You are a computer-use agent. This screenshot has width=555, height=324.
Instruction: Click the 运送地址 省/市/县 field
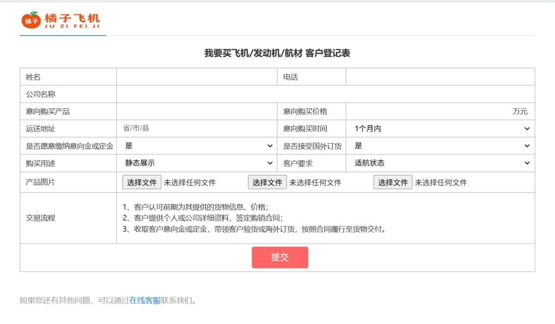pos(197,128)
